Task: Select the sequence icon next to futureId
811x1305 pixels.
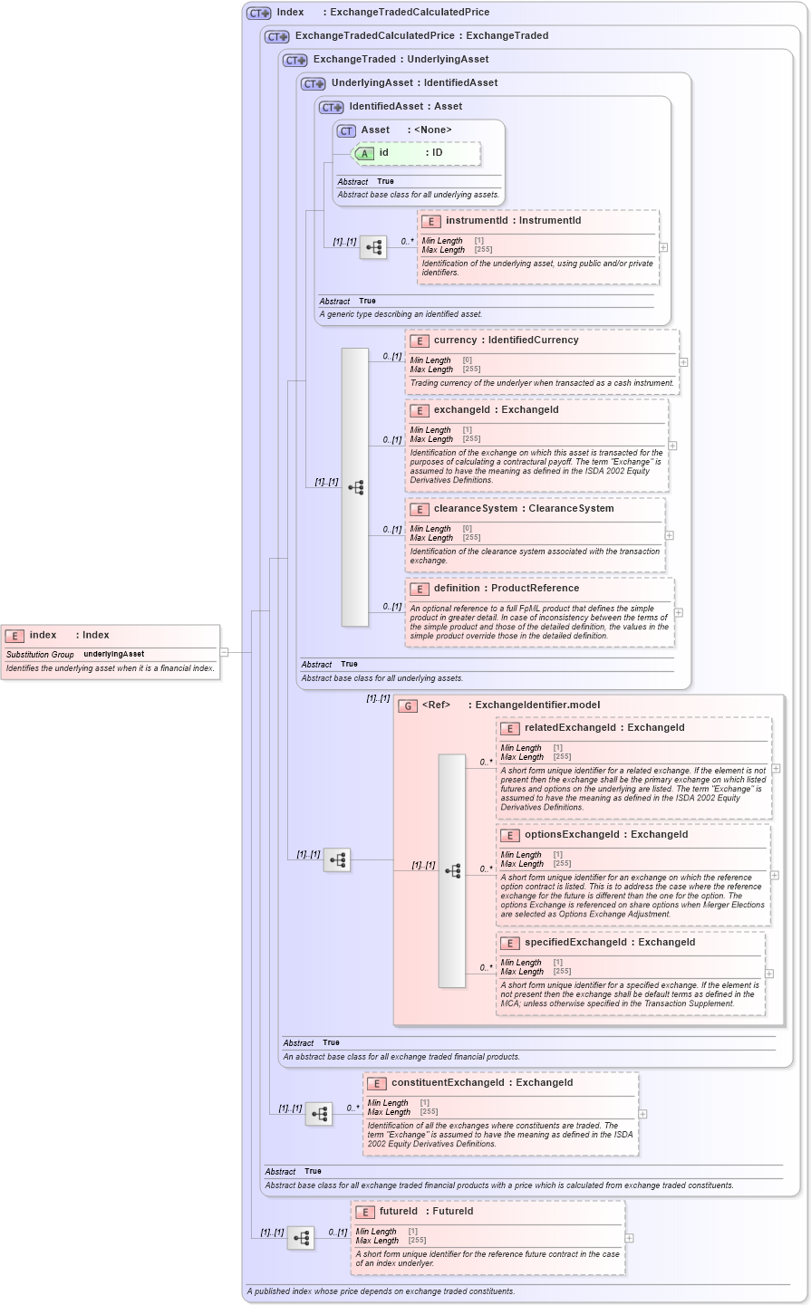Action: point(302,1238)
